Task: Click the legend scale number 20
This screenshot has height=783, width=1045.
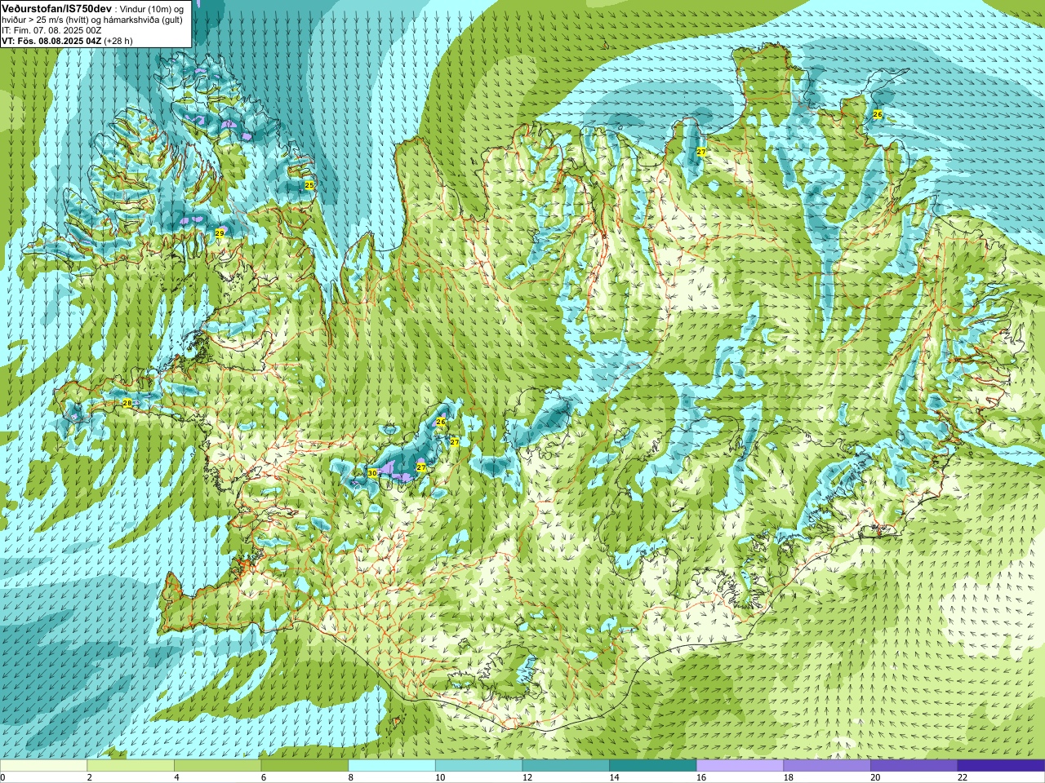Action: [x=875, y=777]
